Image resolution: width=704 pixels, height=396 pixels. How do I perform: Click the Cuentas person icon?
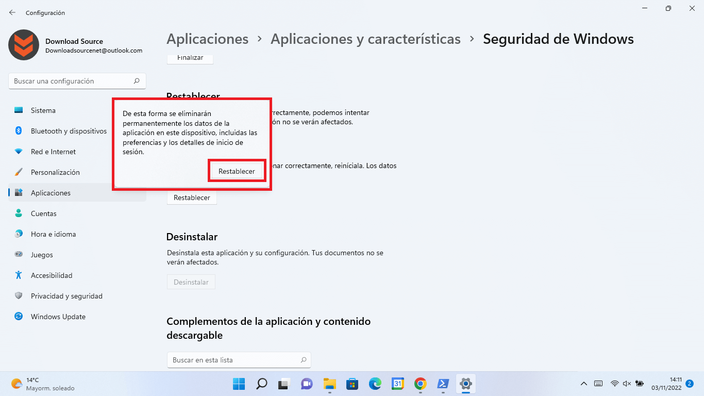[x=19, y=213]
